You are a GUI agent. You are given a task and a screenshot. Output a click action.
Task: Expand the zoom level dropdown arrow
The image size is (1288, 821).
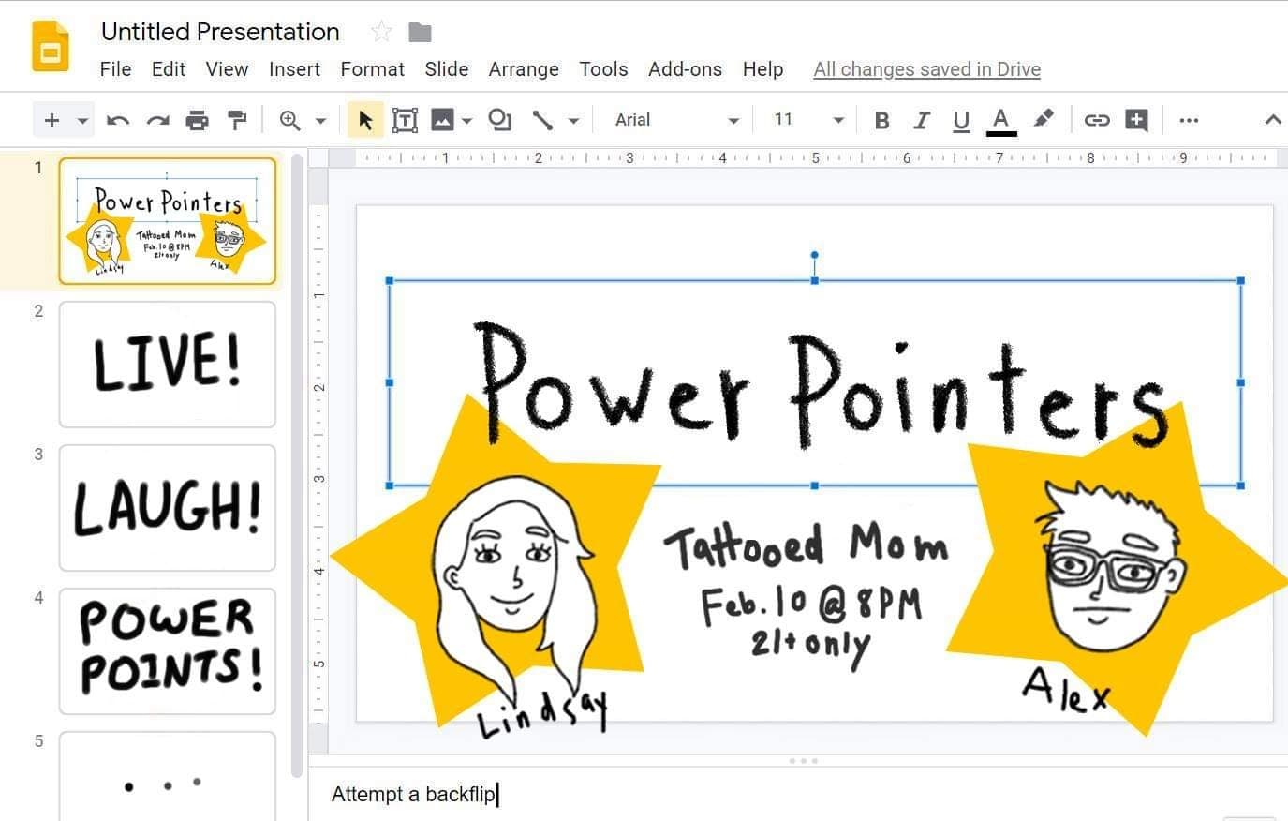320,121
